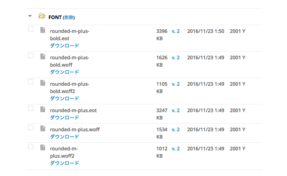Open v. 2 link for 1105 KB file
This screenshot has height=176, width=287.
point(175,84)
